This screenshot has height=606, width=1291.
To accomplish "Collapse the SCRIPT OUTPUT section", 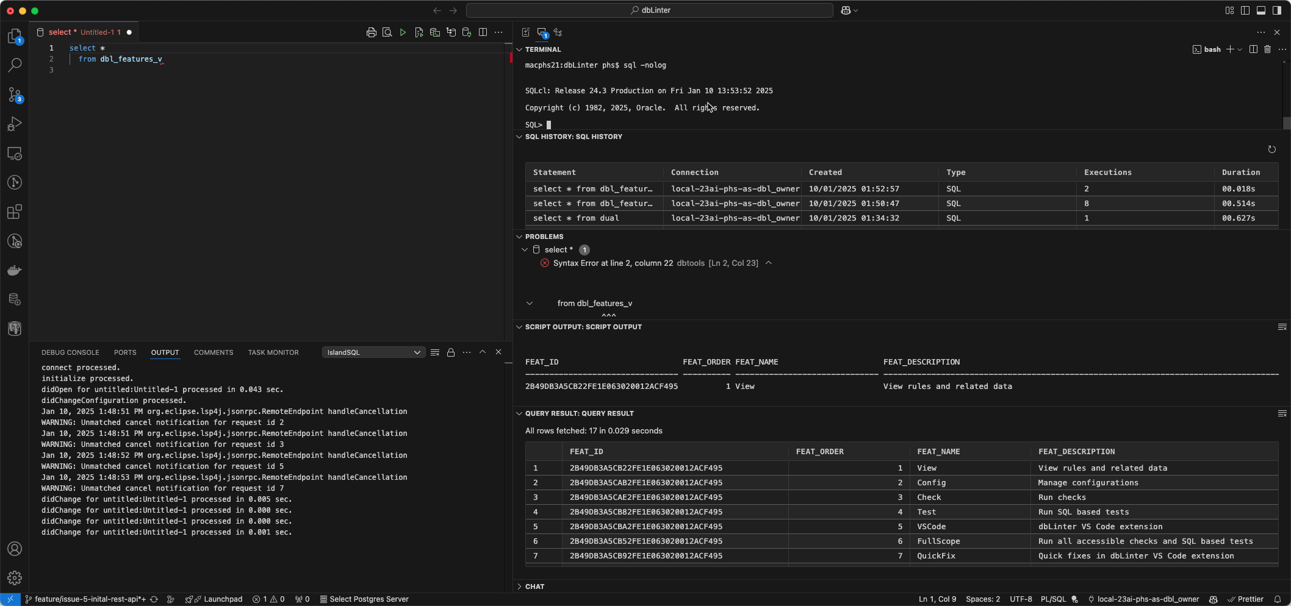I will click(x=519, y=327).
